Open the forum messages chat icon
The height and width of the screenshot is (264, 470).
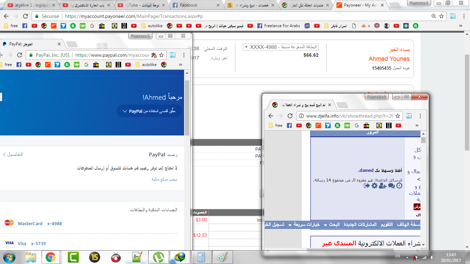pyautogui.click(x=391, y=186)
